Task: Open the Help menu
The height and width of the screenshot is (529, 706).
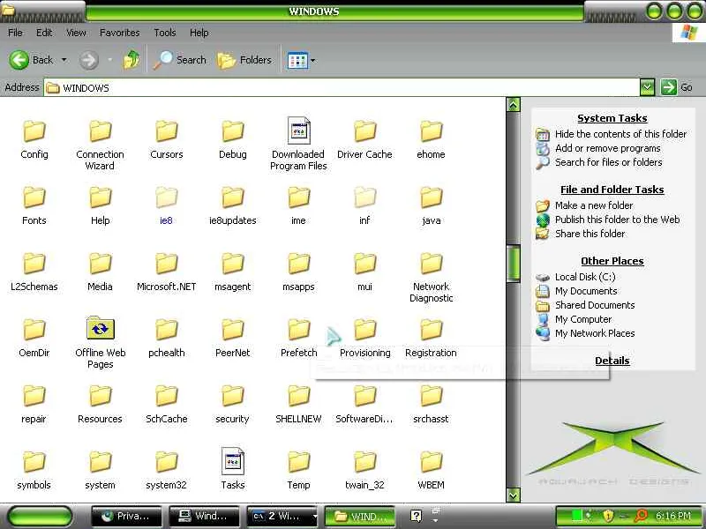Action: 199,33
